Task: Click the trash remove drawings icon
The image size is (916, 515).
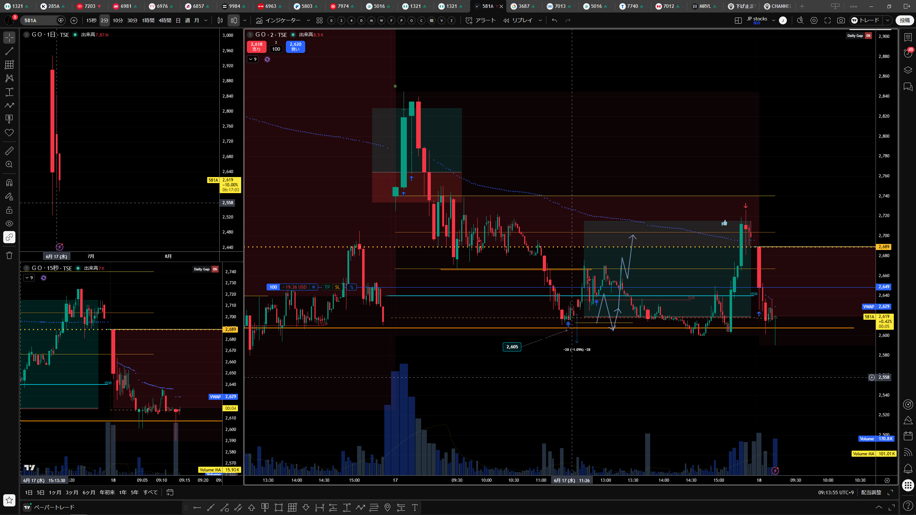Action: point(9,255)
